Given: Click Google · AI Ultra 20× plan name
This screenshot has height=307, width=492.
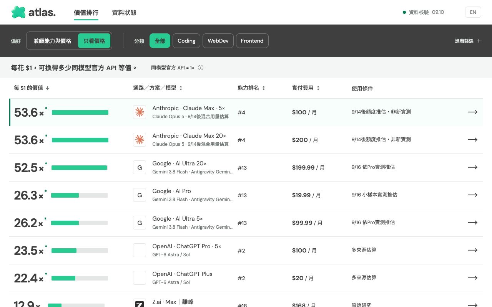Looking at the screenshot, I should tap(180, 163).
